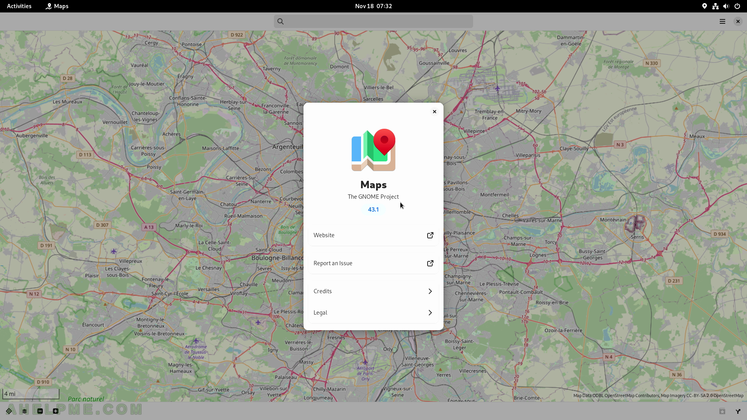The height and width of the screenshot is (420, 747).
Task: Click the 'Poissy' map label
Action: [154, 167]
